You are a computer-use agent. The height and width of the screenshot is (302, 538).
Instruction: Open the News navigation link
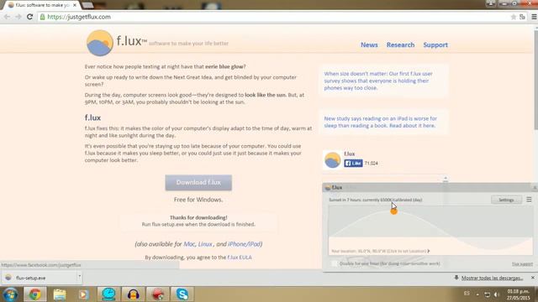(369, 44)
